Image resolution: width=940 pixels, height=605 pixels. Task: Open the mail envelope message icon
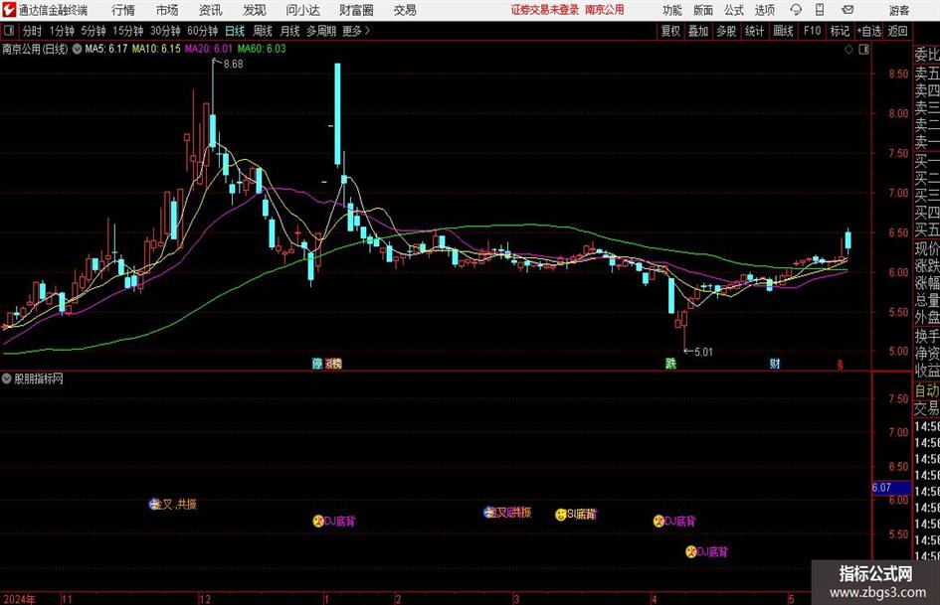pos(847,10)
